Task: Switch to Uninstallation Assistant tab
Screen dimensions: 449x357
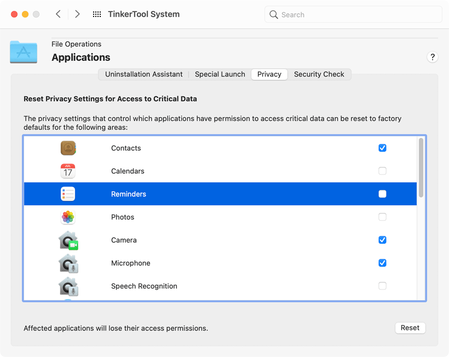Action: [144, 74]
